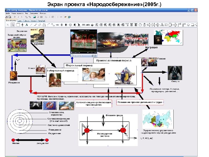Open the Вид menu
Screen dimensions: 209x157
[26, 13]
